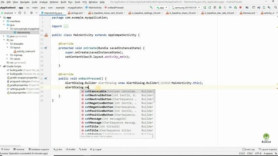Screen dimensions: 278x156
Task: Open the Refactor menu
Action: click(x=54, y=2)
